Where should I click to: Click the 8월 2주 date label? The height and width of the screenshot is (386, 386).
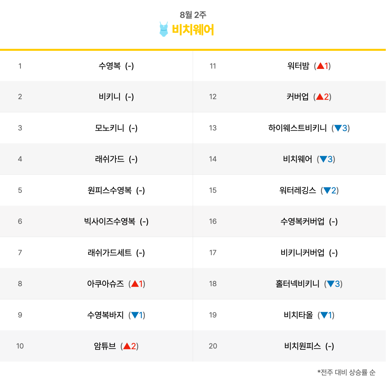193,15
